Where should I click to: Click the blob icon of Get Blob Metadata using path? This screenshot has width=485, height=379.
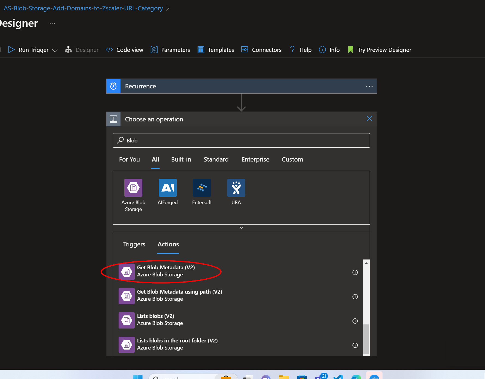tap(127, 296)
